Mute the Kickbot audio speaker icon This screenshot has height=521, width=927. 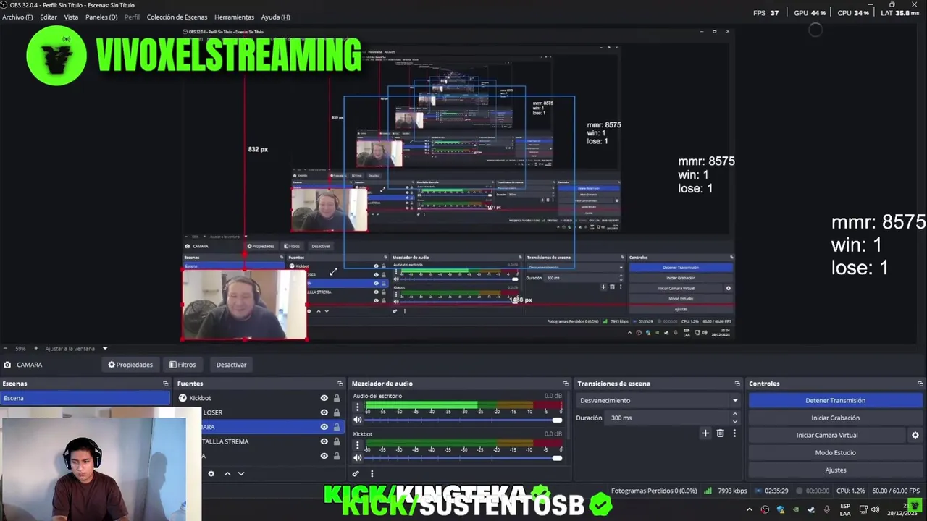coord(357,457)
